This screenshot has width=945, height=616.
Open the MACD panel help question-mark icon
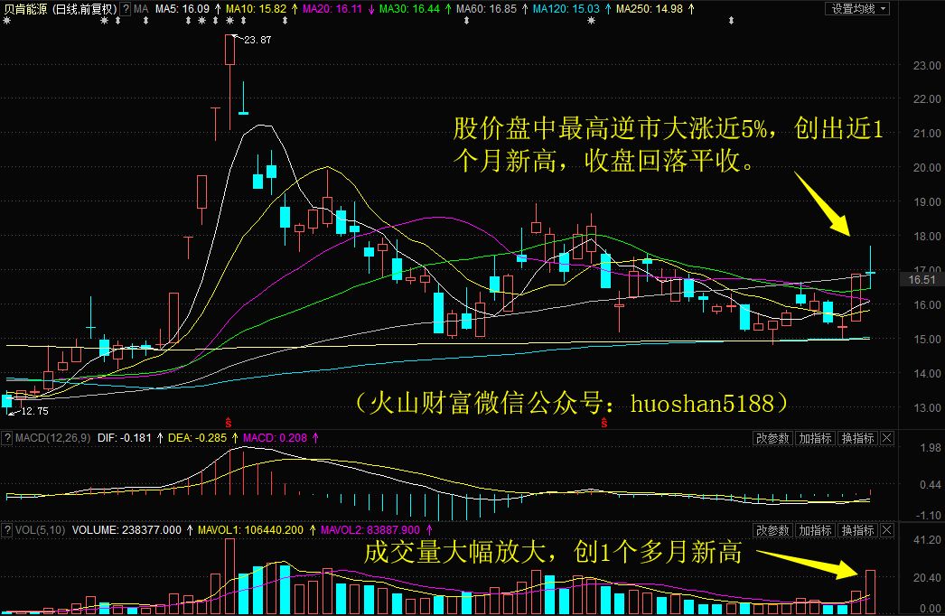click(x=6, y=438)
